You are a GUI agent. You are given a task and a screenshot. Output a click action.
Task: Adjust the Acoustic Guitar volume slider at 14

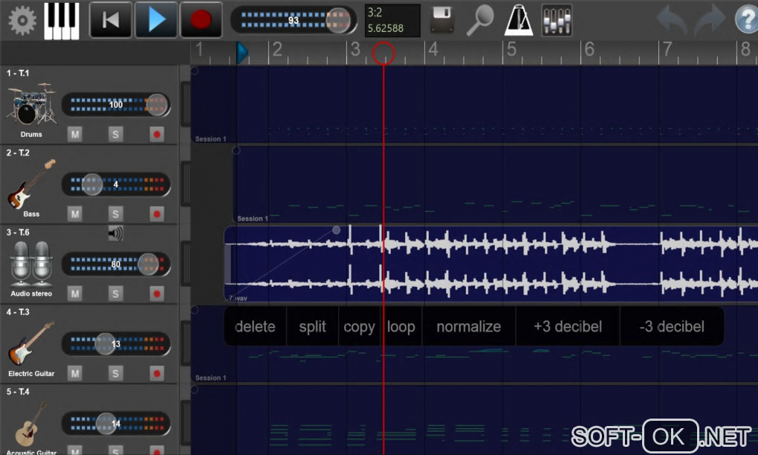(116, 424)
